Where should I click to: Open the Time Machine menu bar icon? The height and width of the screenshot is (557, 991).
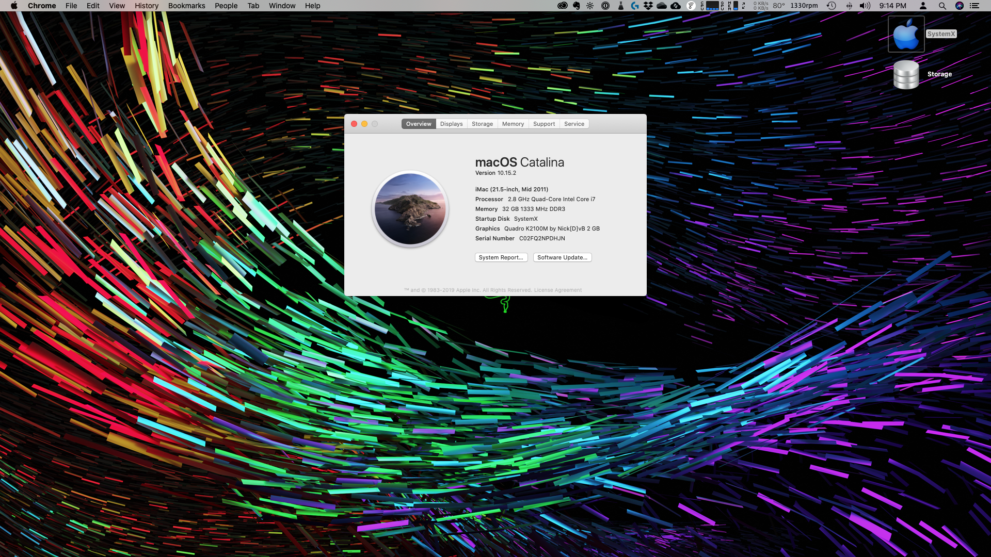click(x=831, y=6)
